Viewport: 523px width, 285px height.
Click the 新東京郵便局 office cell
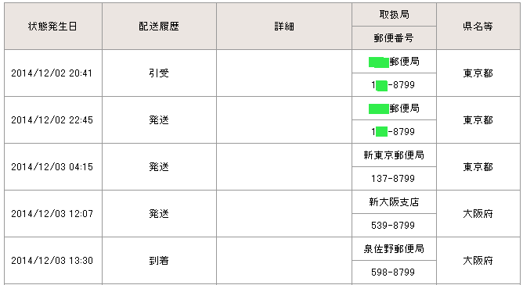pos(394,155)
